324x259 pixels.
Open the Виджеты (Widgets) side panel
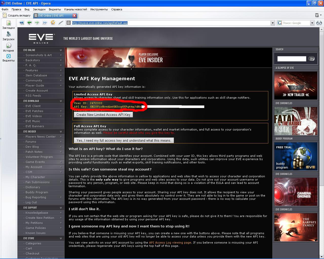(9, 58)
